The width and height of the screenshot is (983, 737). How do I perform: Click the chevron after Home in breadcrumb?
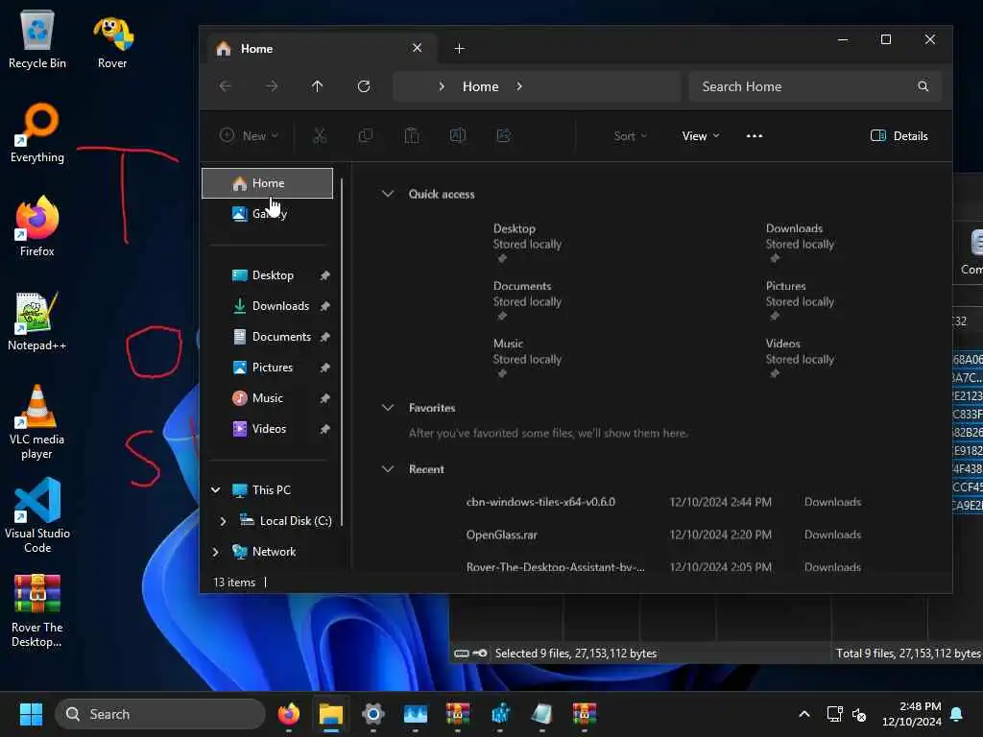(519, 86)
